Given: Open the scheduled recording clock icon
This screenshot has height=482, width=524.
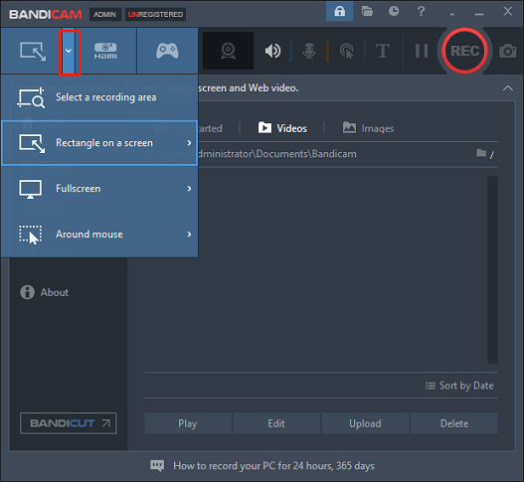Looking at the screenshot, I should pos(394,11).
